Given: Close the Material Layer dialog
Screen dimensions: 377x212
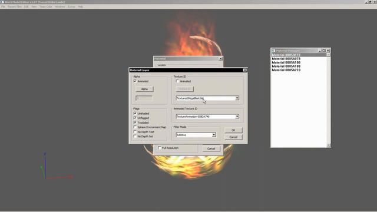Looking at the screenshot, I should pyautogui.click(x=245, y=70).
